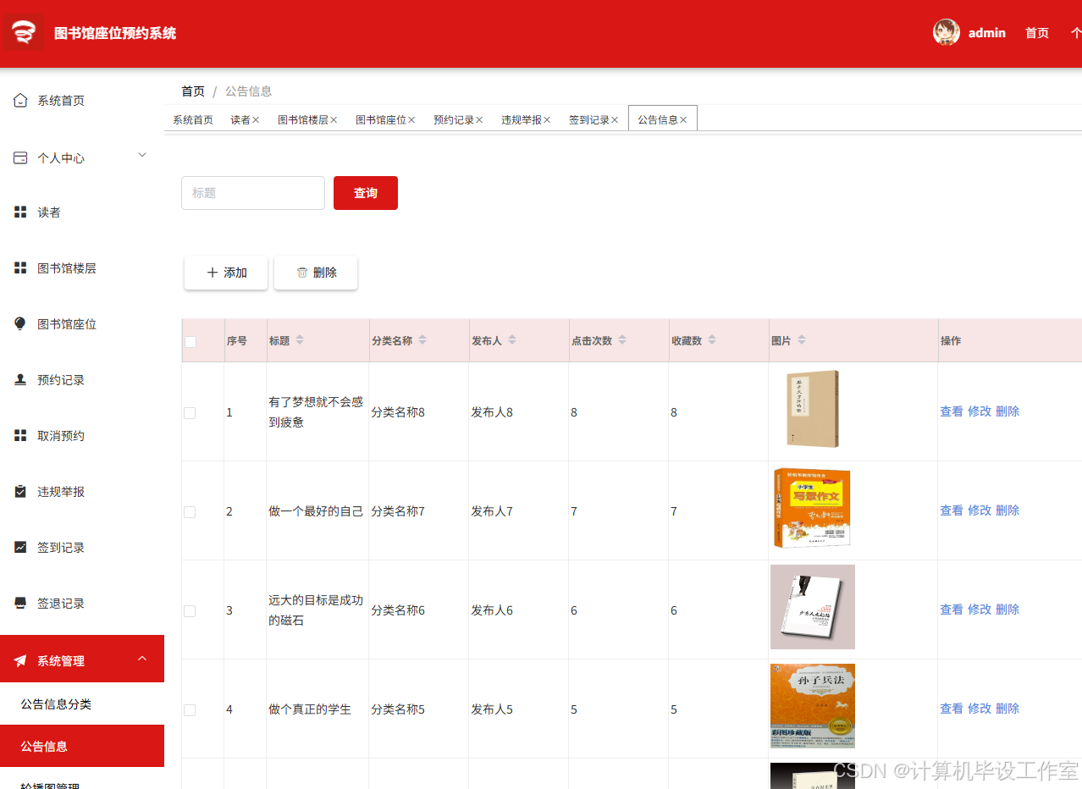Close the 预约记录 tab with its X
Viewport: 1082px width, 789px height.
(x=479, y=120)
